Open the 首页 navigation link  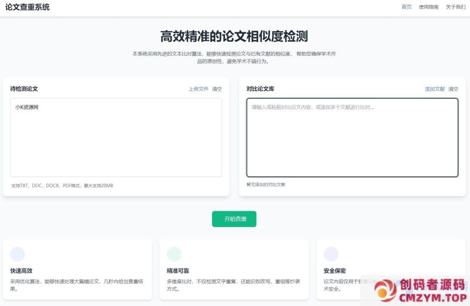click(x=407, y=7)
